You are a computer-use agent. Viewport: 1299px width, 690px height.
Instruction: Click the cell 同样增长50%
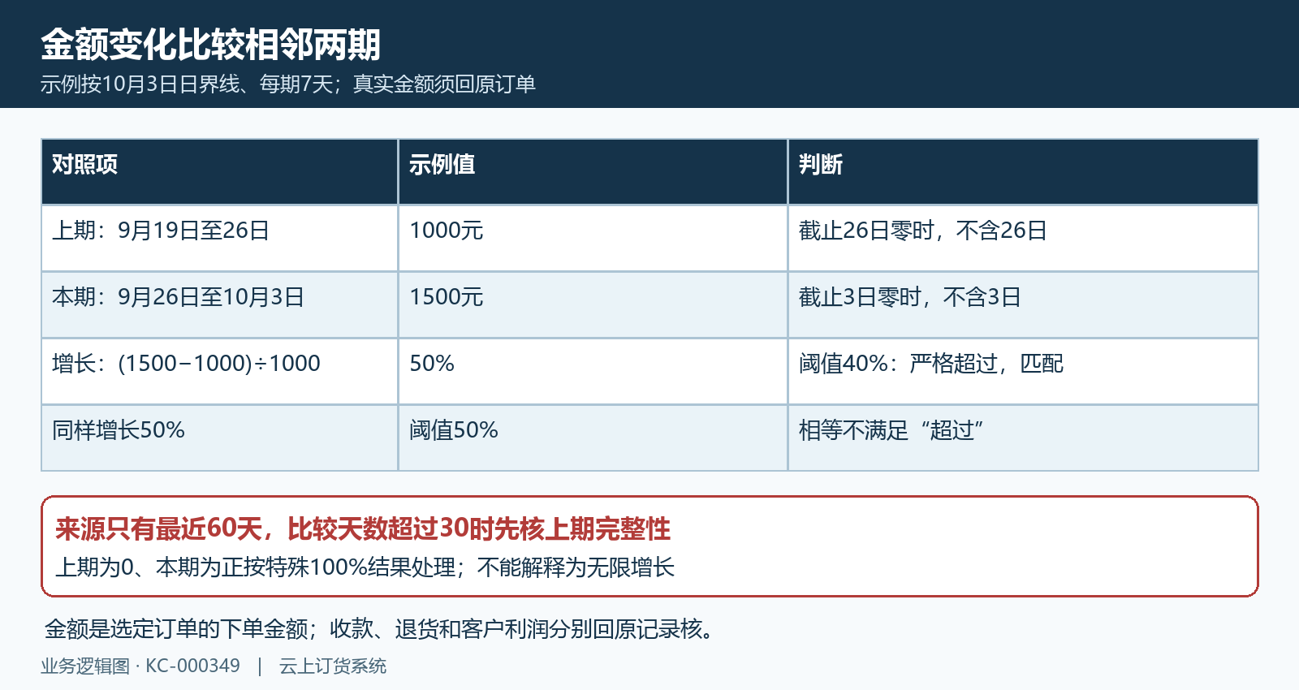tap(219, 438)
